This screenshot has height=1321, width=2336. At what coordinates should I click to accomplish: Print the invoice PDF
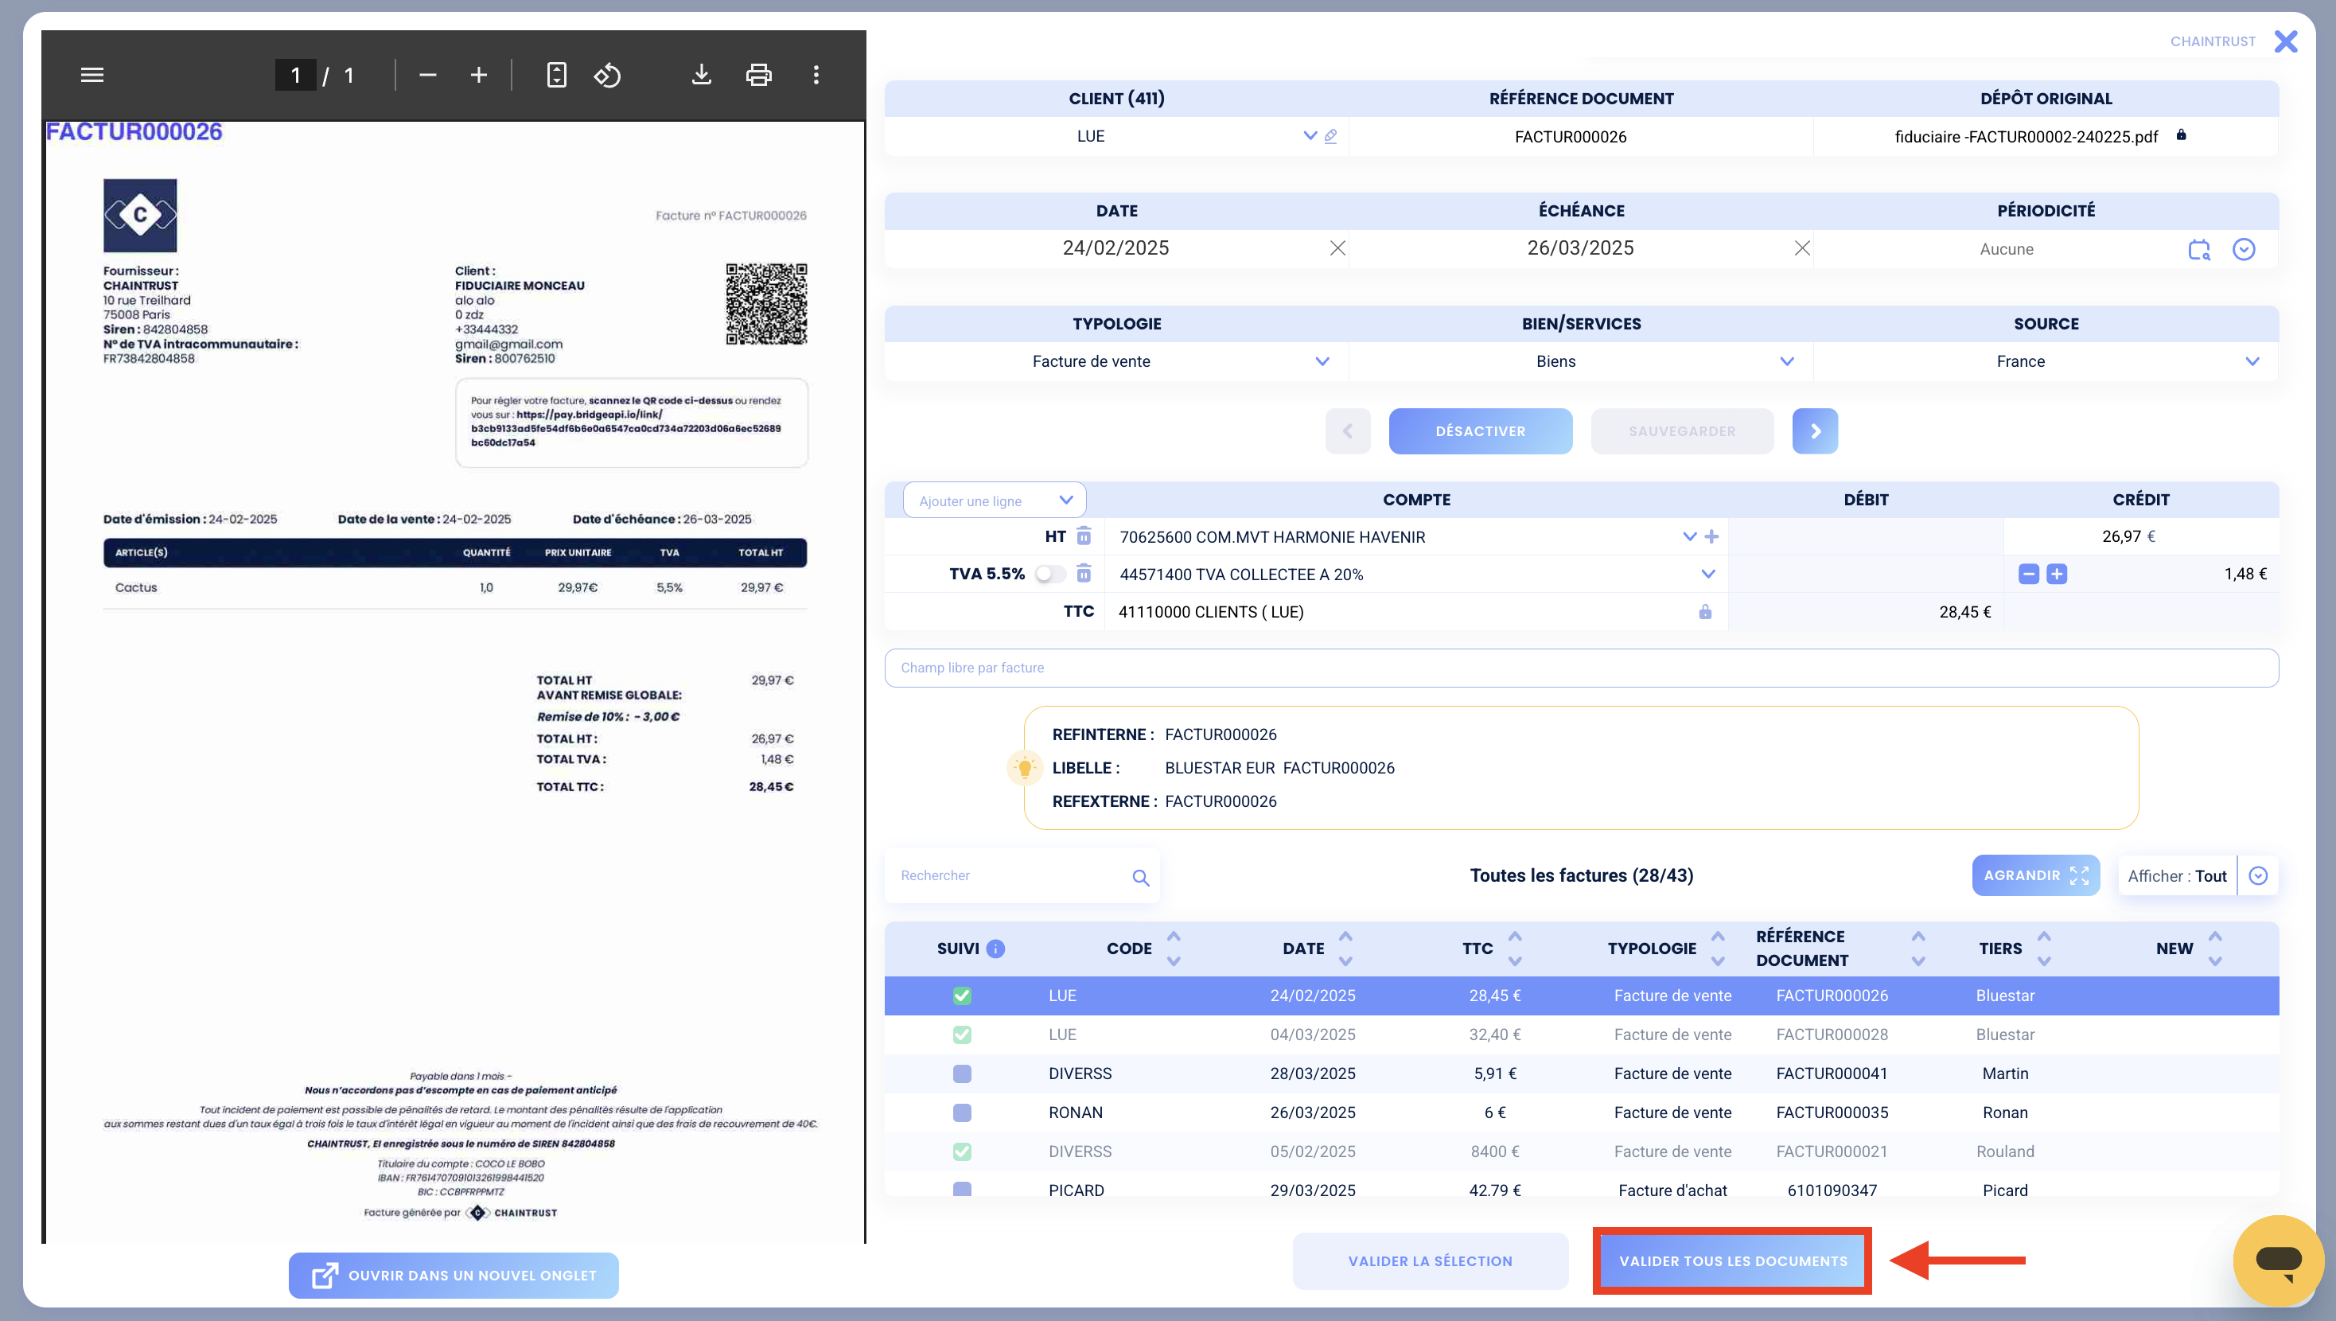pos(759,74)
